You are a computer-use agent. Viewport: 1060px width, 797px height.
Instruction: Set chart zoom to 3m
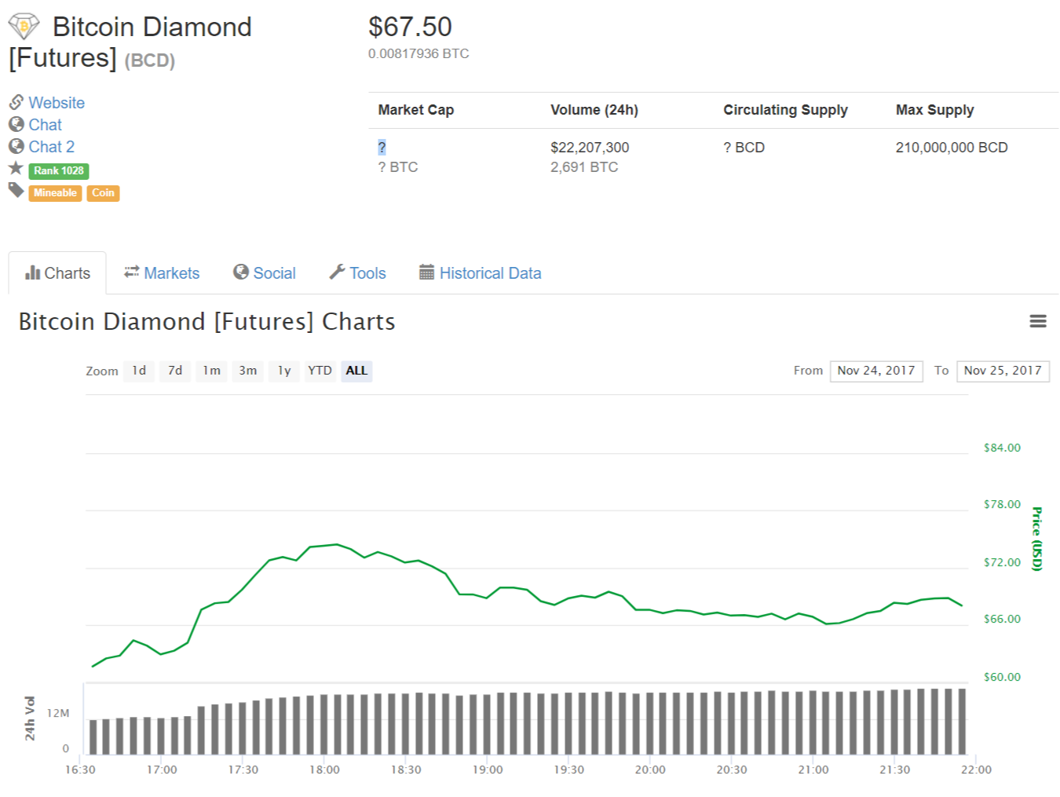pyautogui.click(x=248, y=371)
